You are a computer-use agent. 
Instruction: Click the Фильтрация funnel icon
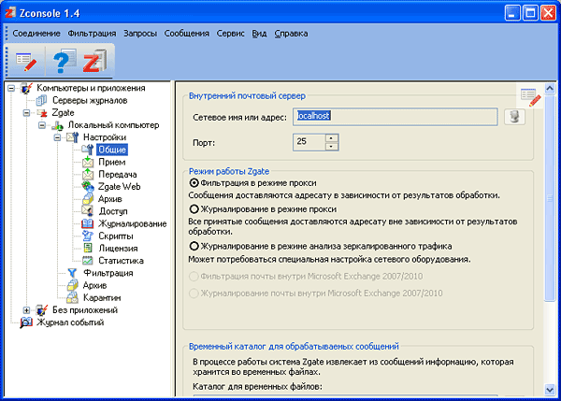72,273
